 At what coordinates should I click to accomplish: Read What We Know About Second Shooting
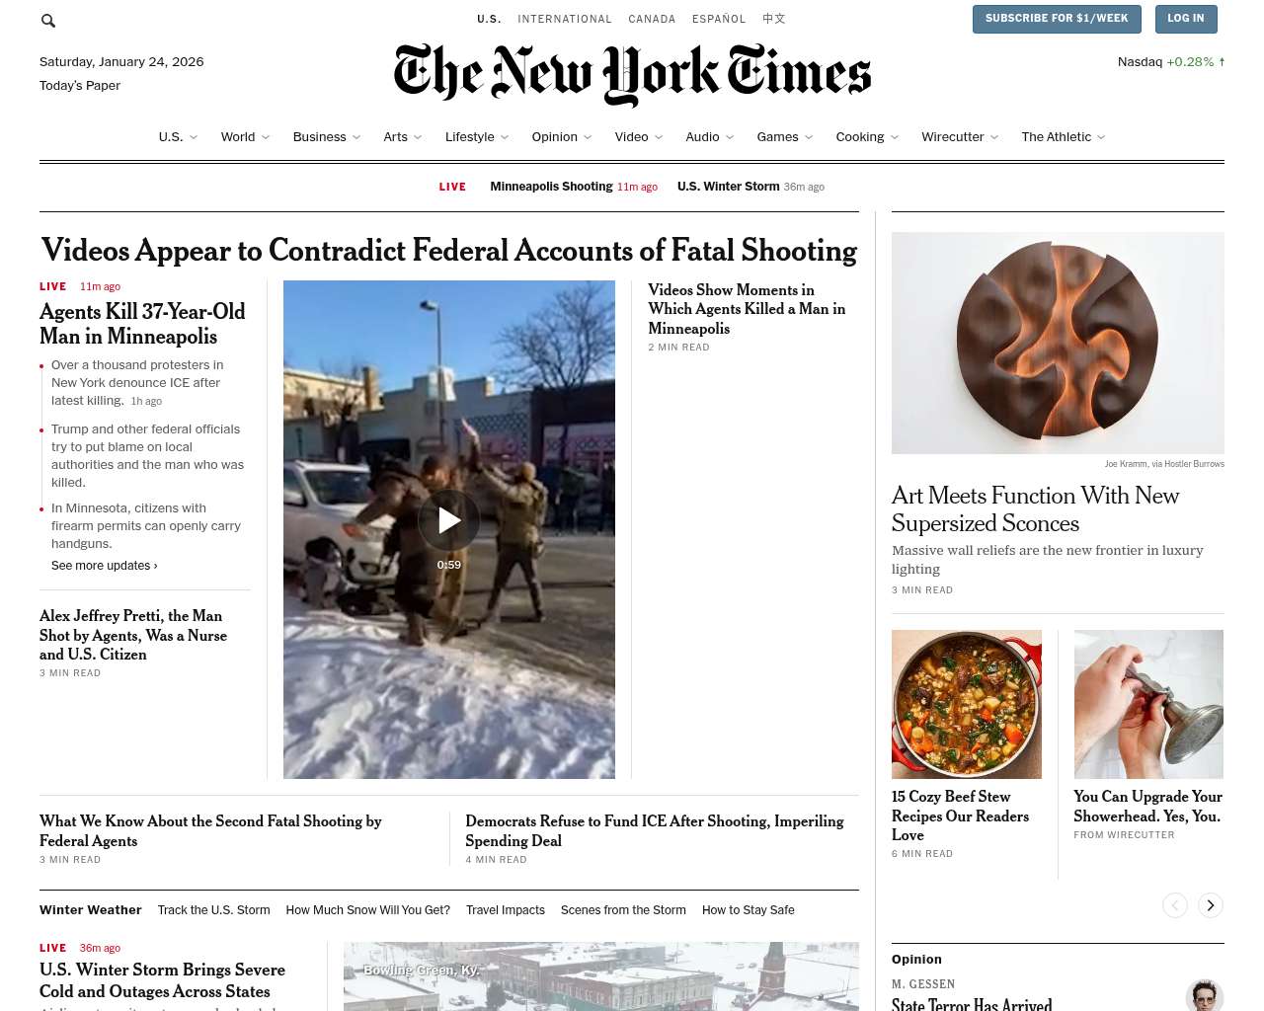click(210, 831)
